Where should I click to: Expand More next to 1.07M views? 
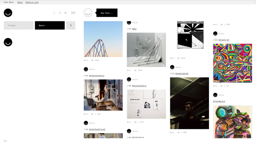[129, 122]
